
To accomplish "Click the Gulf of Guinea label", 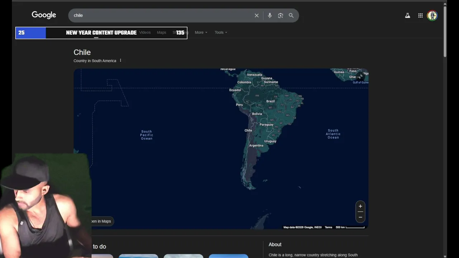I will click(360, 82).
